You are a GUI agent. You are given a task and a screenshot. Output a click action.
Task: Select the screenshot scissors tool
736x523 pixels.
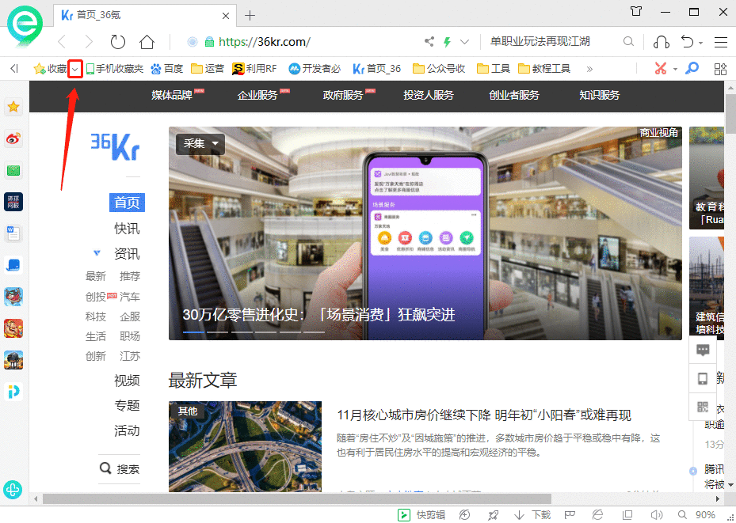pyautogui.click(x=661, y=68)
